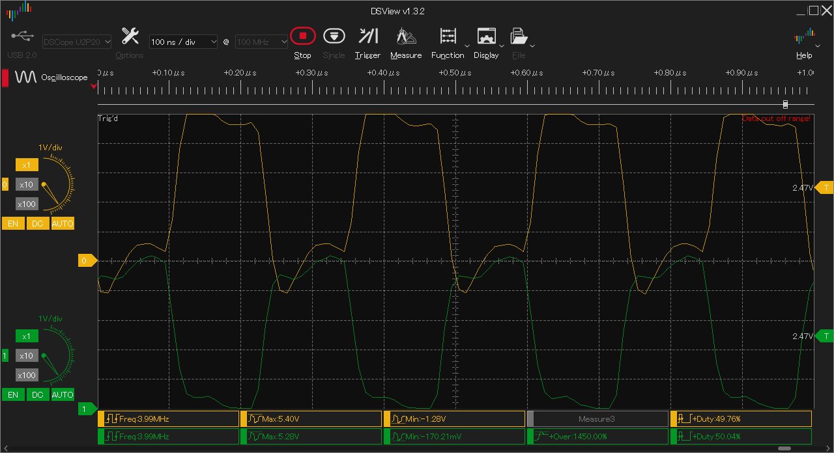Click the Oscilloscope mode label
Image resolution: width=834 pixels, height=453 pixels.
65,77
